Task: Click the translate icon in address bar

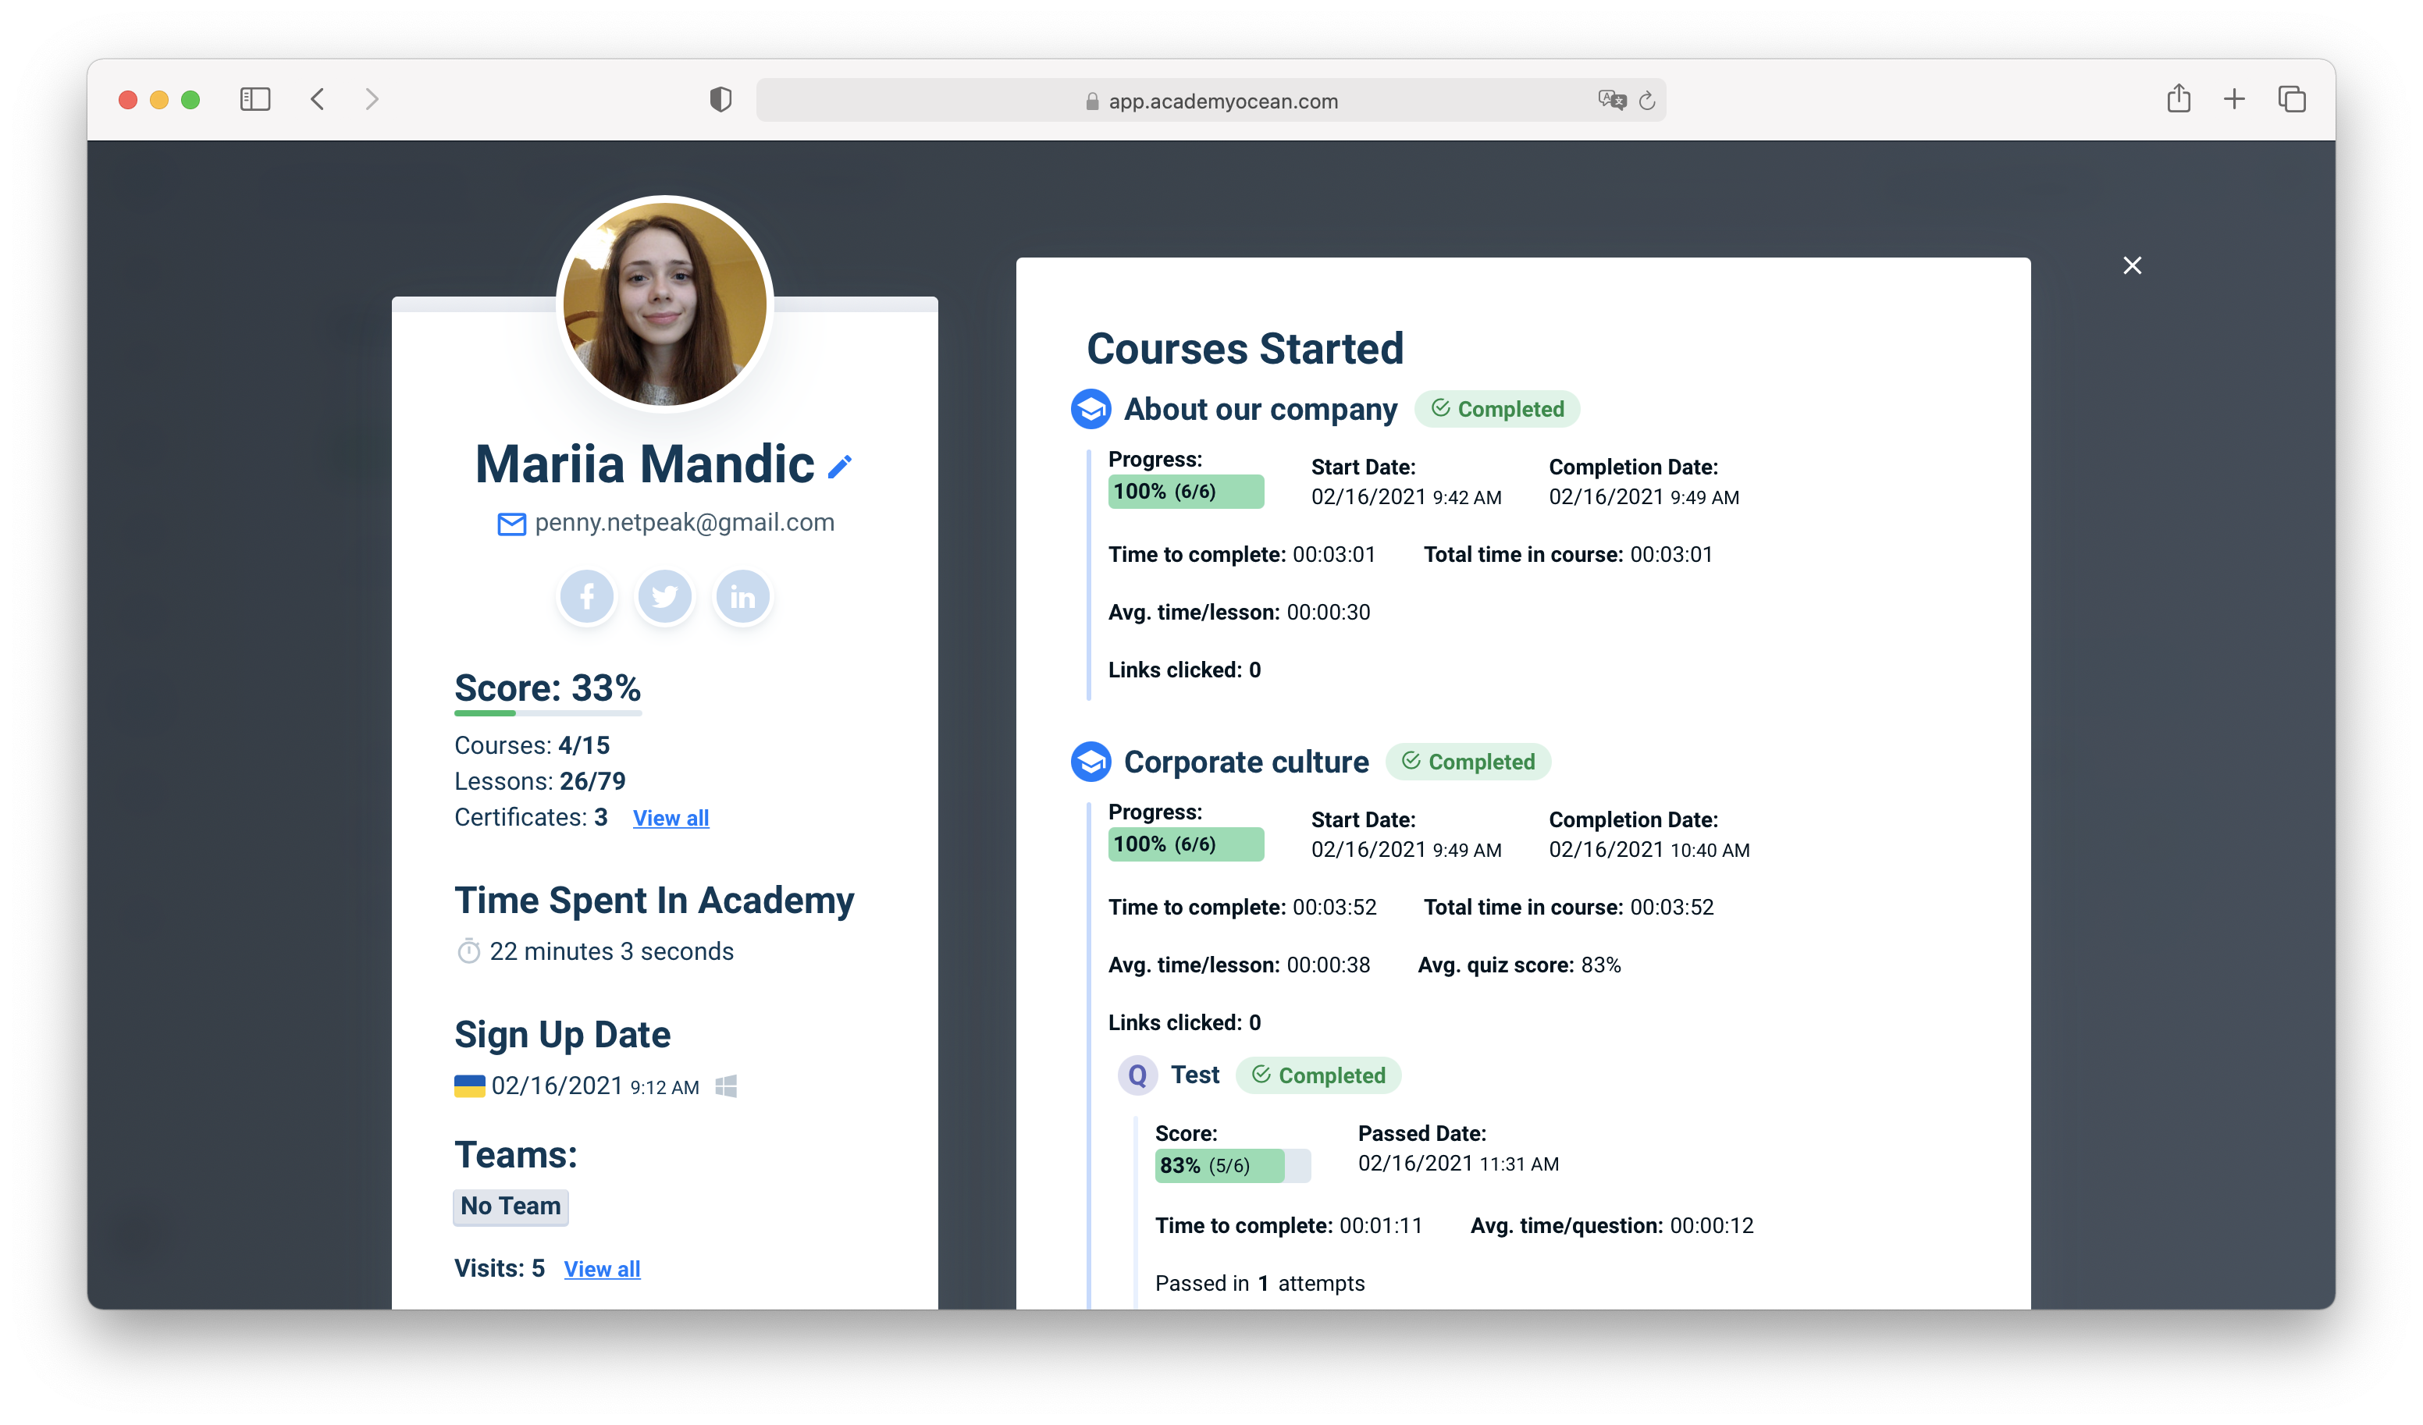Action: (1611, 100)
